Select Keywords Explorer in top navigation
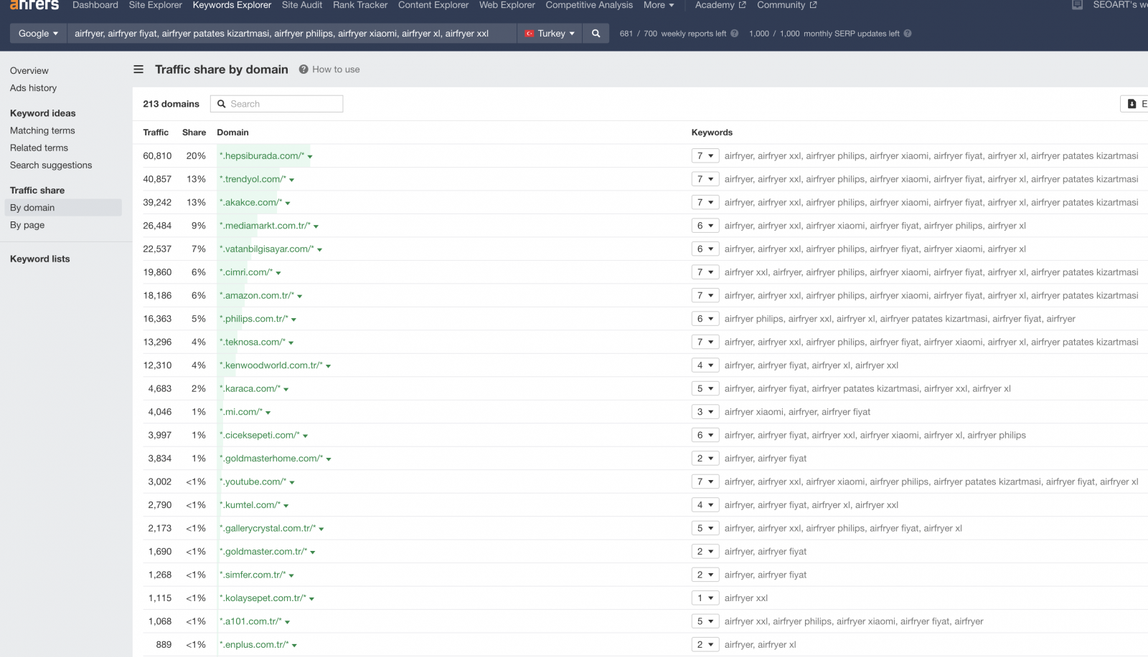Image resolution: width=1148 pixels, height=657 pixels. [x=232, y=5]
